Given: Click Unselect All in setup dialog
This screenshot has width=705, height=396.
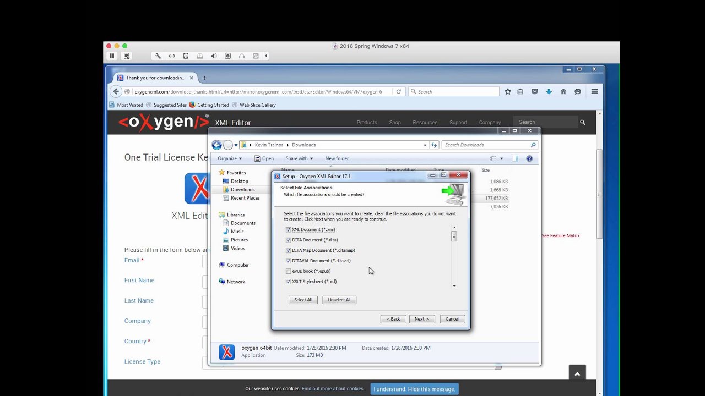Looking at the screenshot, I should click(339, 300).
